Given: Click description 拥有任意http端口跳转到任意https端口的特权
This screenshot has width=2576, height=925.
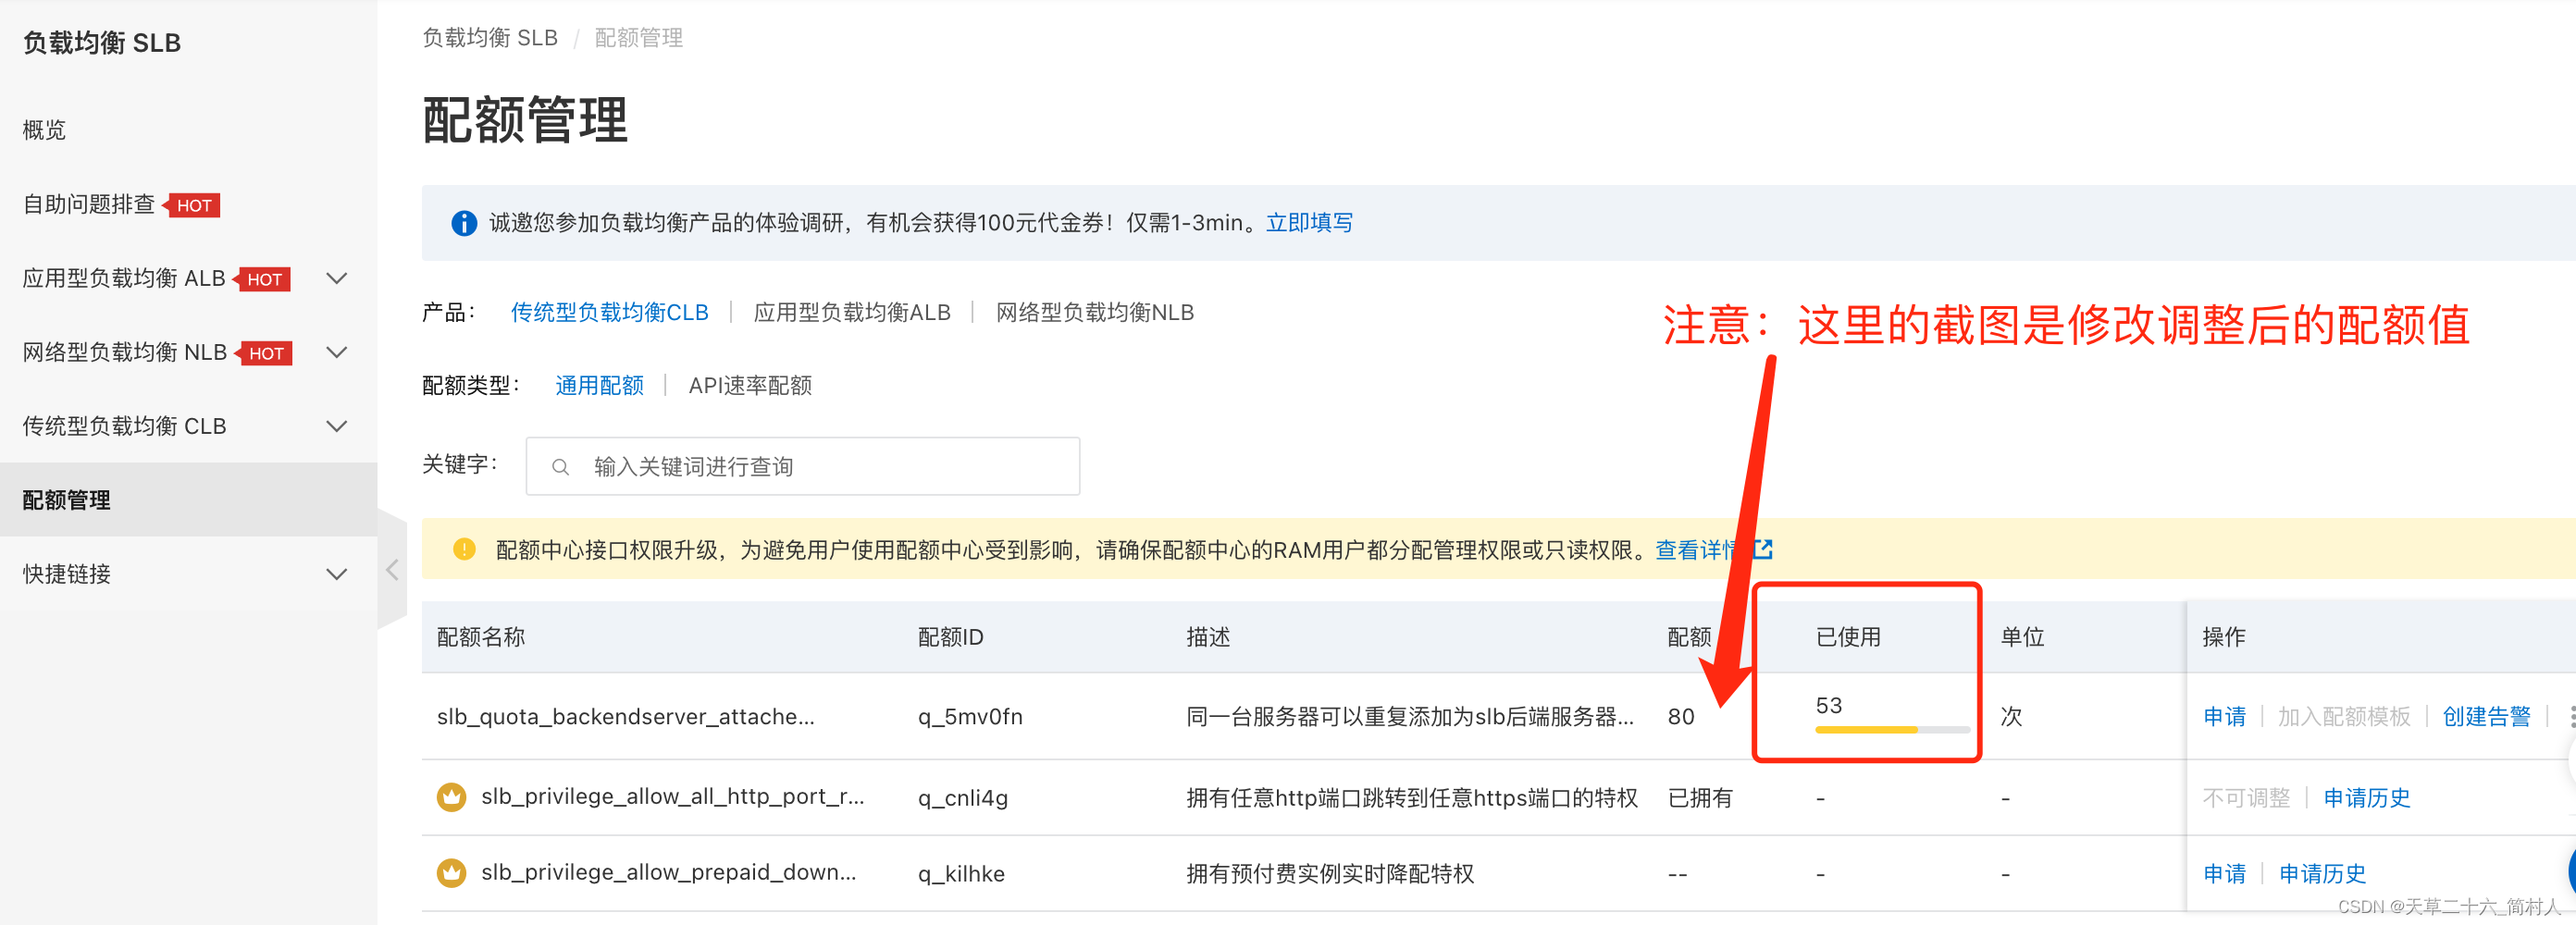Looking at the screenshot, I should coord(1412,797).
